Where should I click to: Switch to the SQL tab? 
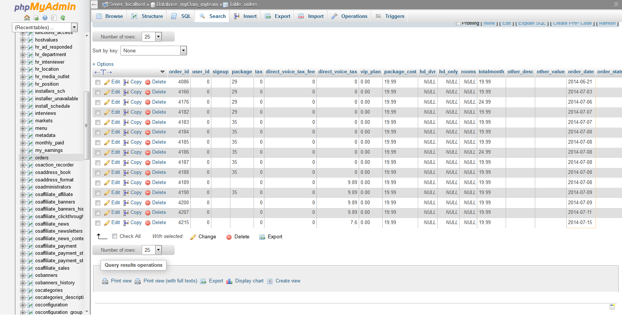(x=181, y=16)
